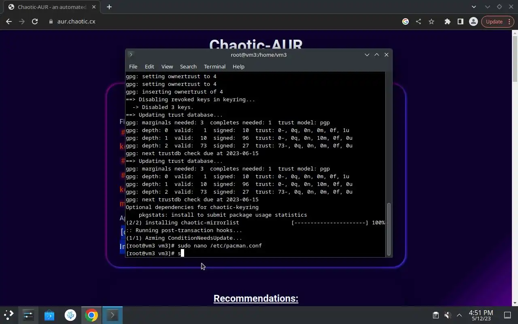Share this page via the share icon
The image size is (518, 324).
[418, 21]
